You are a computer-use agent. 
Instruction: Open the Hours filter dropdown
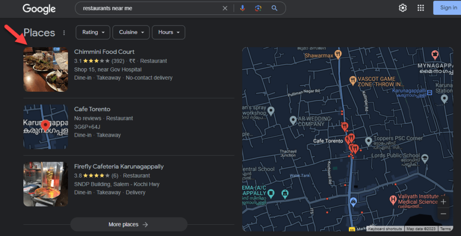coord(168,32)
